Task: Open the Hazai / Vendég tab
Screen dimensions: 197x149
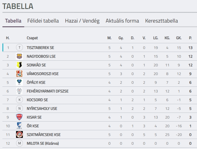Action: [82, 21]
